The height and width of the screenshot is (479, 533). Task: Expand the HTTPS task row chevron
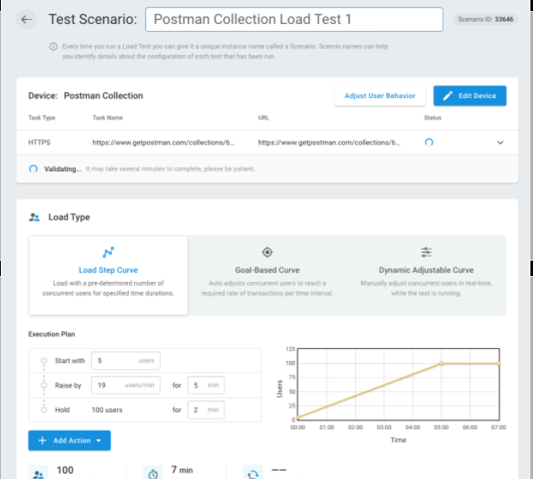[500, 142]
